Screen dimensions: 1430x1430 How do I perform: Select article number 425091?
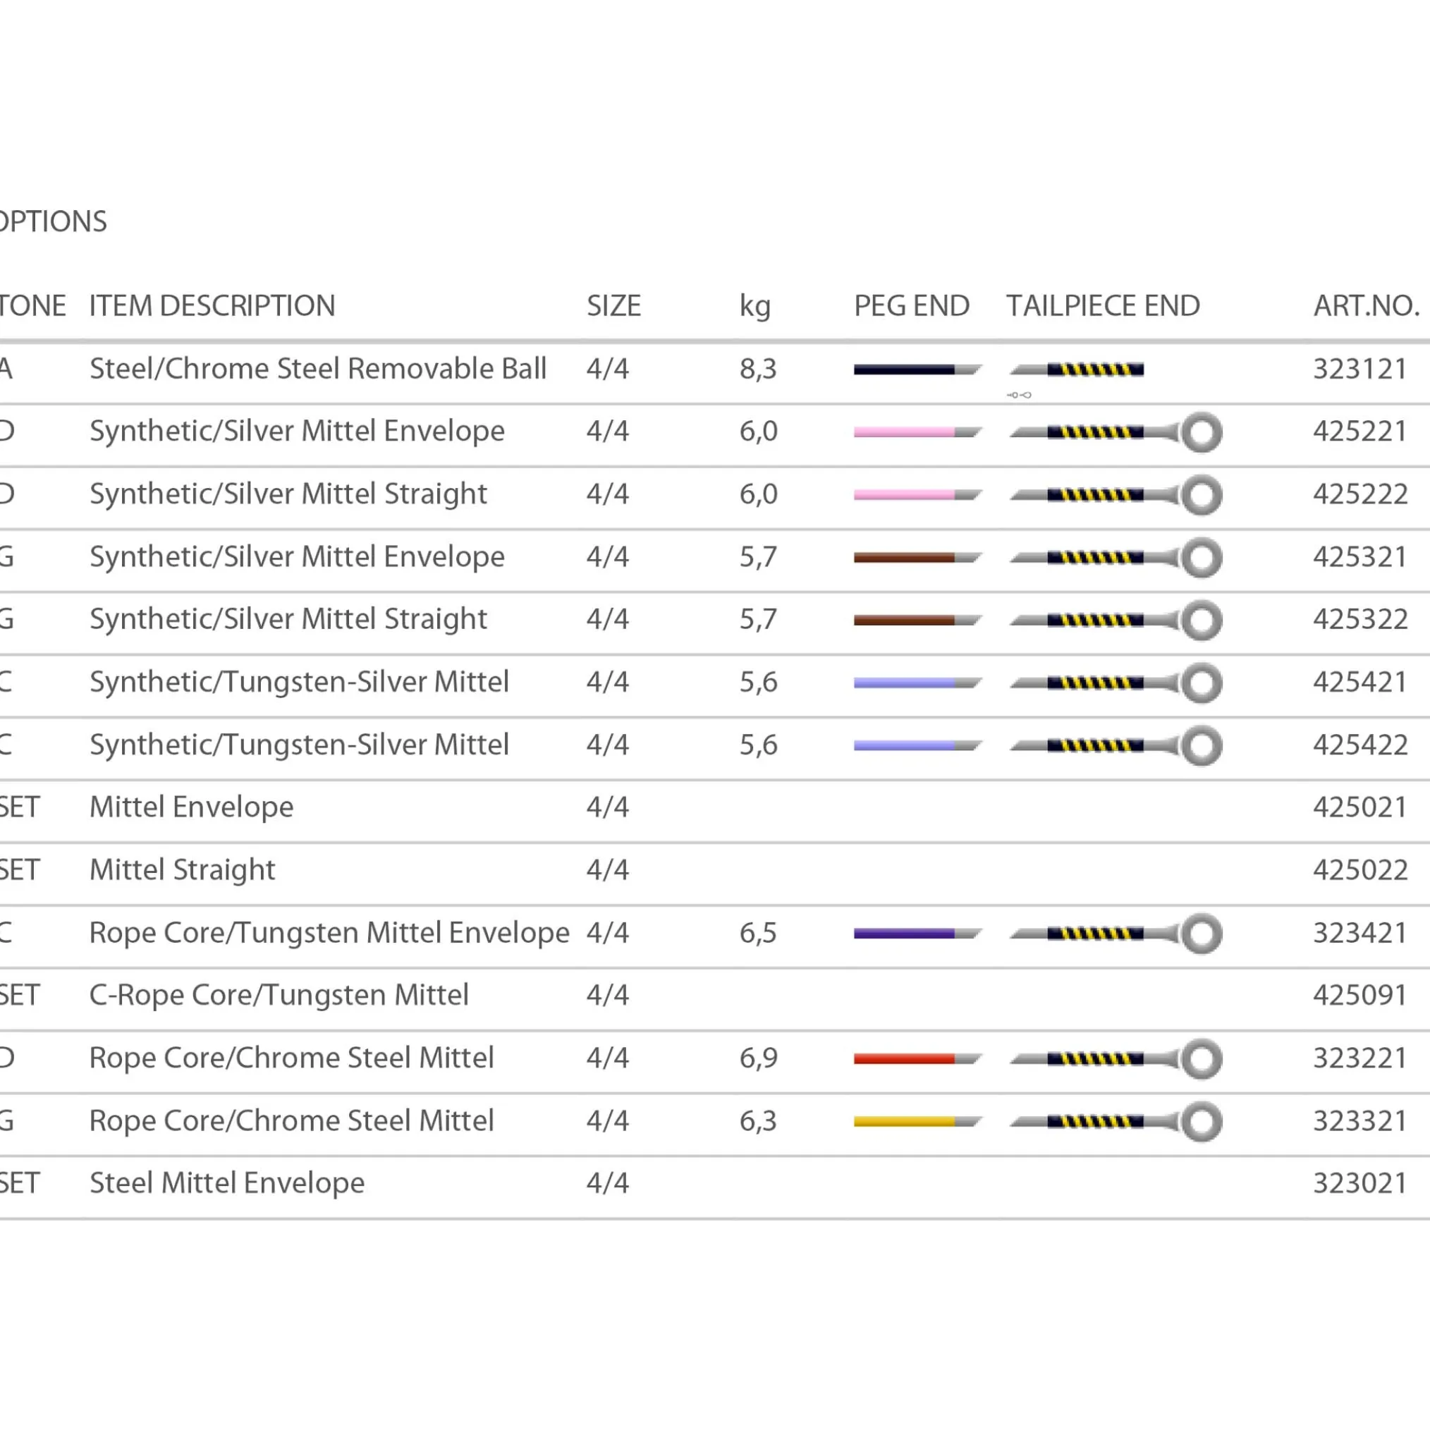point(1359,995)
